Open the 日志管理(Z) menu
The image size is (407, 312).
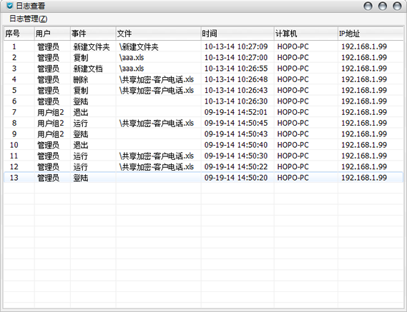click(x=29, y=19)
